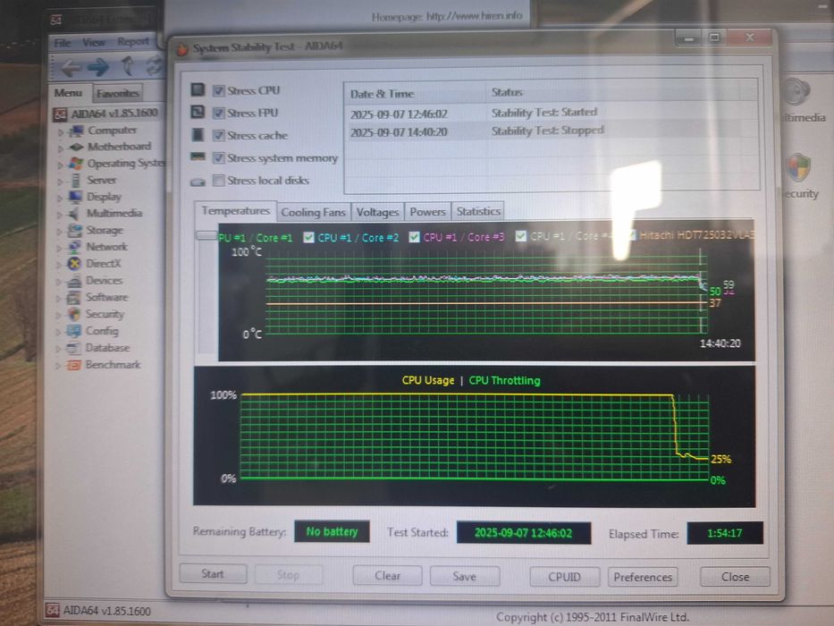Click the Date & Time column header
This screenshot has height=626, width=834.
pos(415,94)
